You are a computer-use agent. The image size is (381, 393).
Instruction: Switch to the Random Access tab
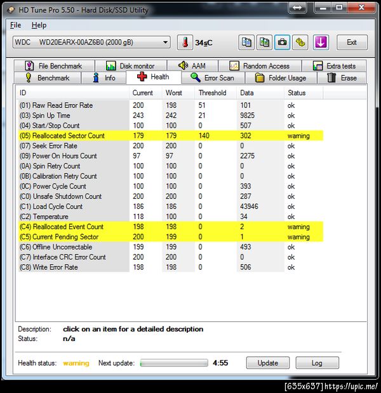click(260, 66)
